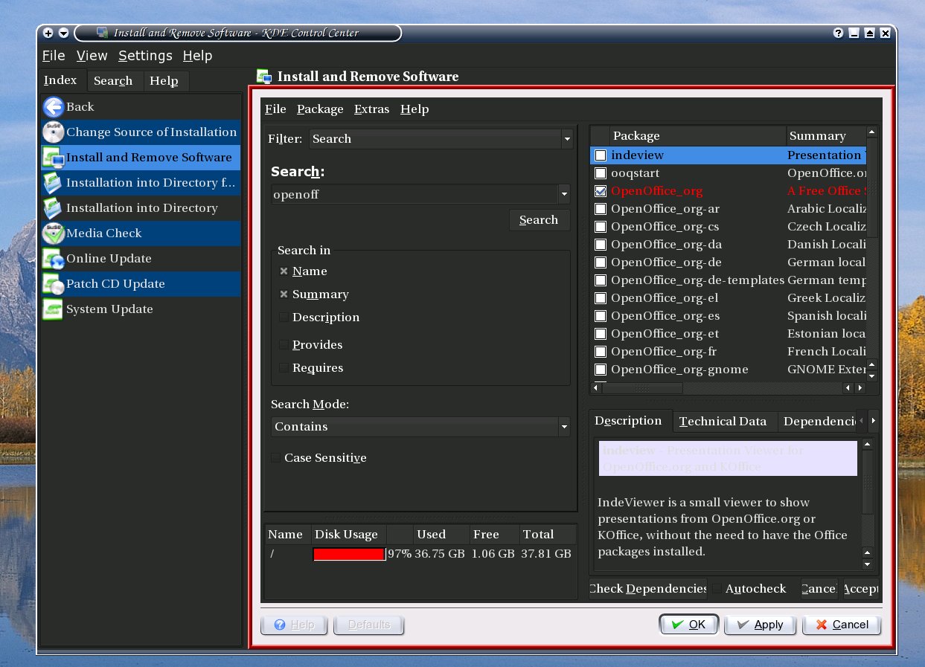Select the Install and Remove Software sidebar icon
Image resolution: width=925 pixels, height=667 pixels.
53,158
